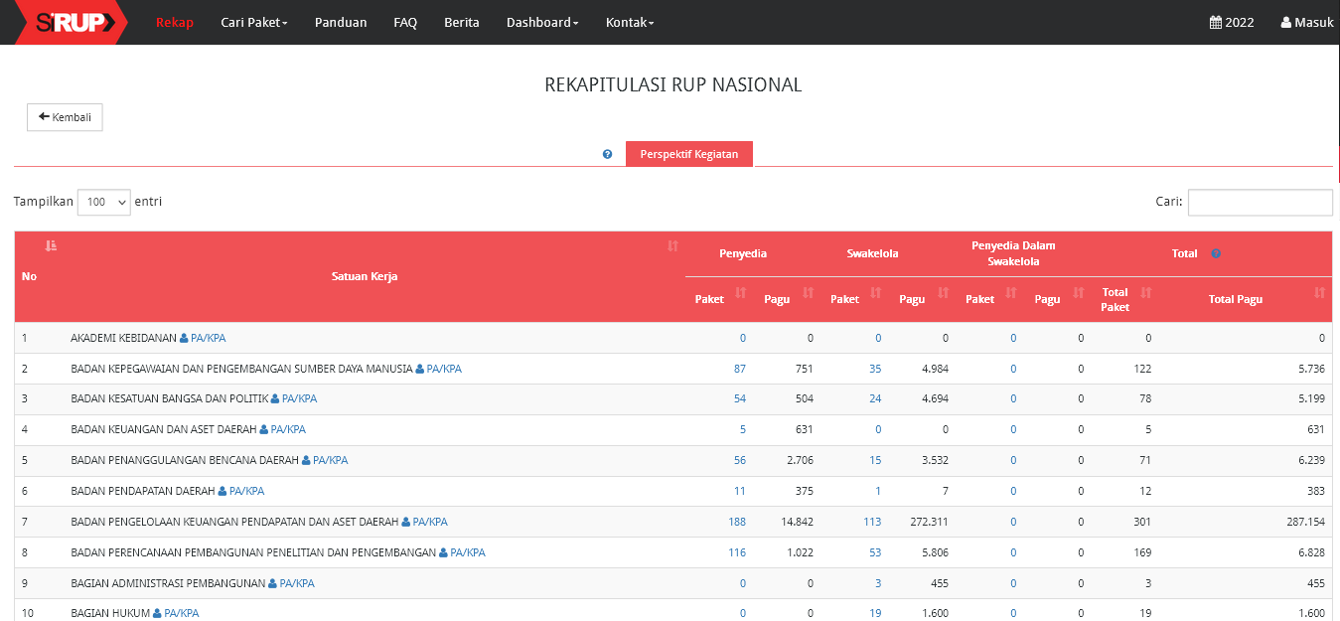Click the Total column help icon

click(1216, 254)
